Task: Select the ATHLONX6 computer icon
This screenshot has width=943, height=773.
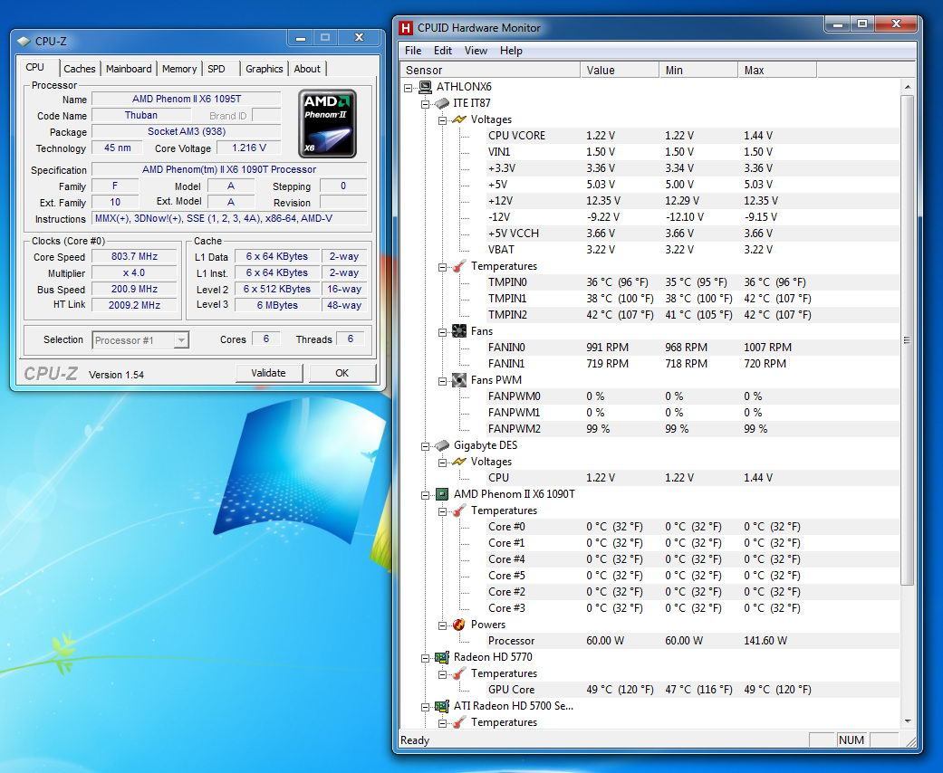Action: pyautogui.click(x=425, y=87)
